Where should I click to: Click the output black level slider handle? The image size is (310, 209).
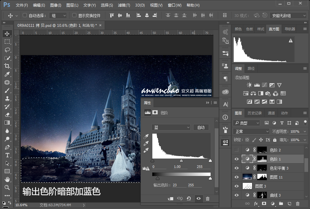158,178
